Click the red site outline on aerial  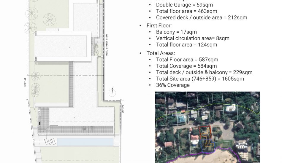tap(205, 132)
